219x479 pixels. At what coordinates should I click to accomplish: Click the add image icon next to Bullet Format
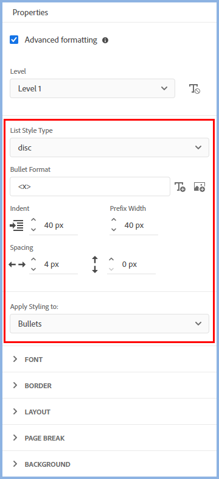pyautogui.click(x=200, y=186)
